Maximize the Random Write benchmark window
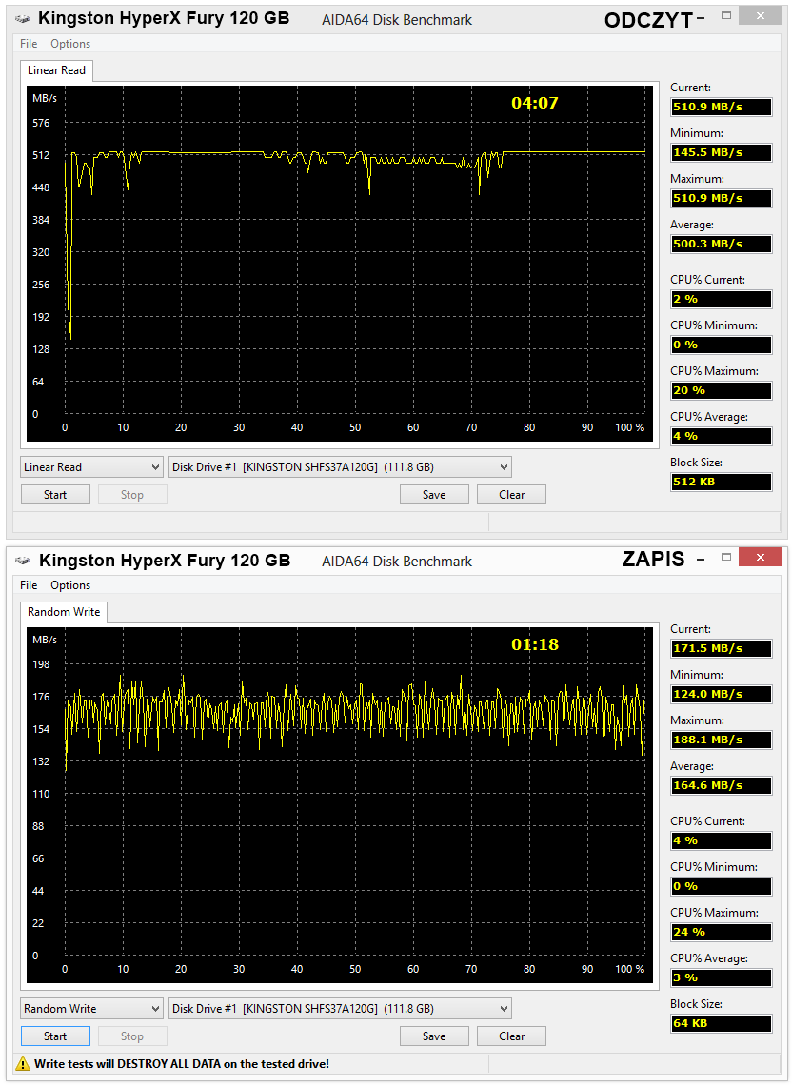792x1085 pixels. tap(726, 557)
